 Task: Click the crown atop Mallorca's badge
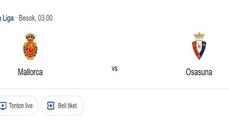(x=30, y=36)
